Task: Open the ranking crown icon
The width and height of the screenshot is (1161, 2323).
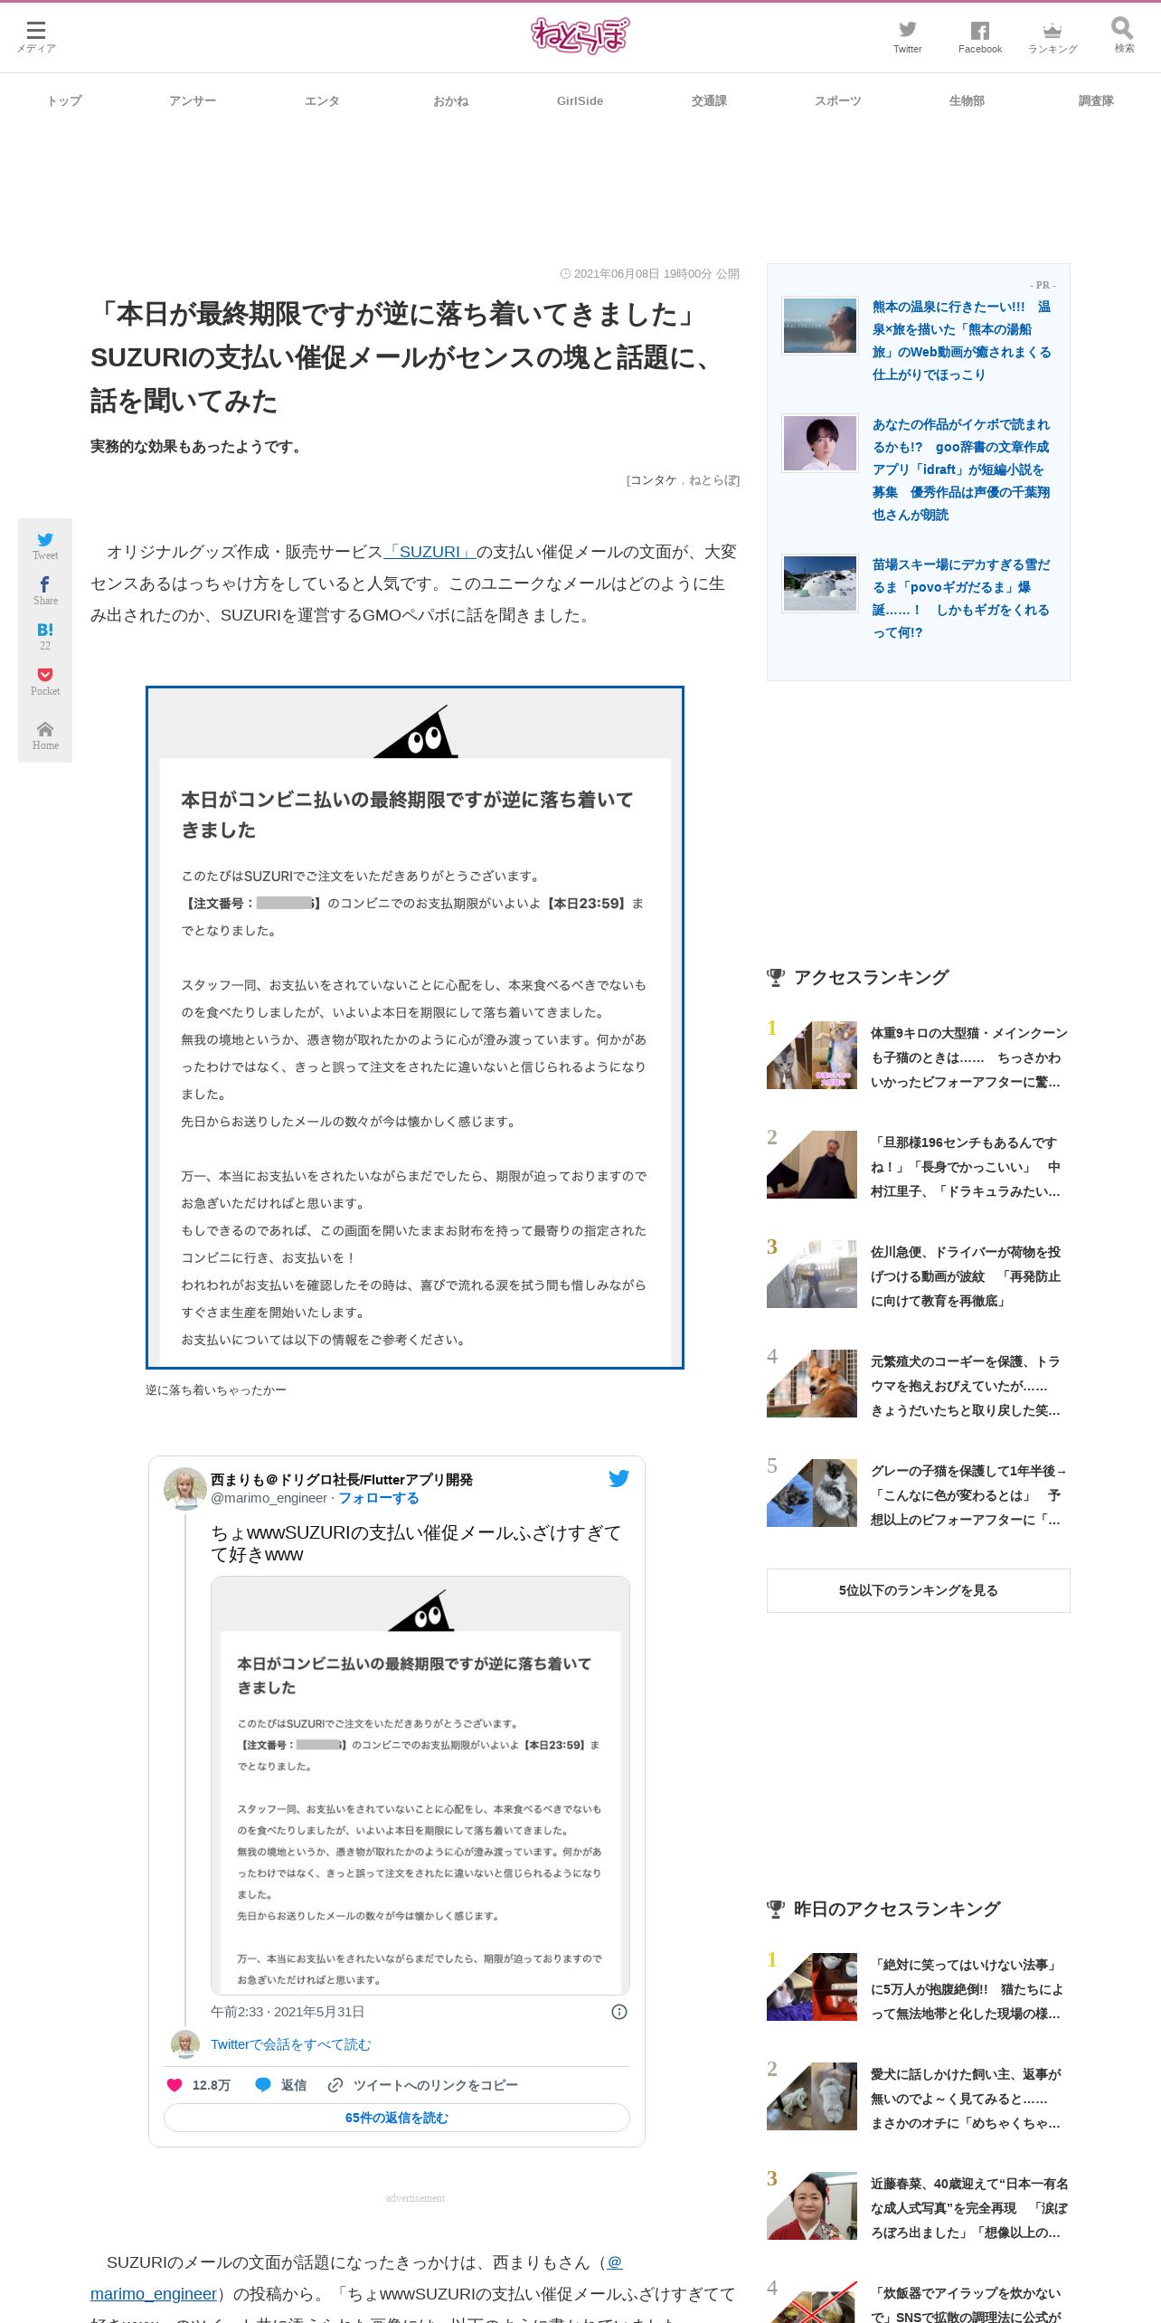Action: pos(1052,37)
